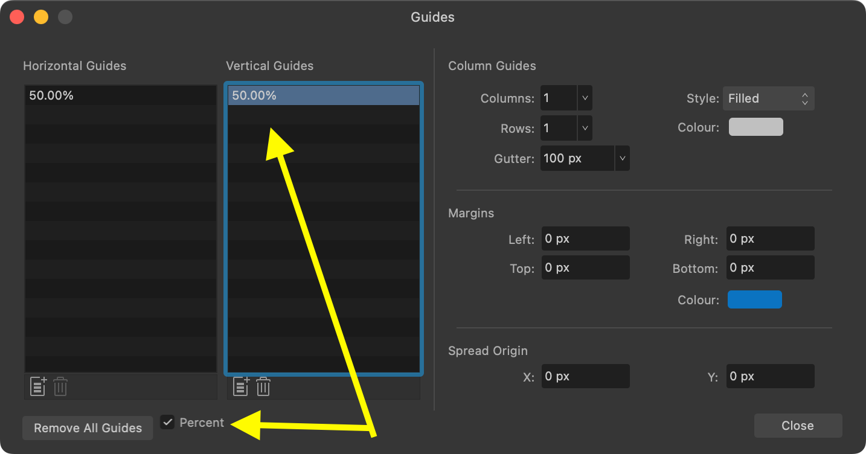Edit the Bottom margin value field

click(770, 267)
